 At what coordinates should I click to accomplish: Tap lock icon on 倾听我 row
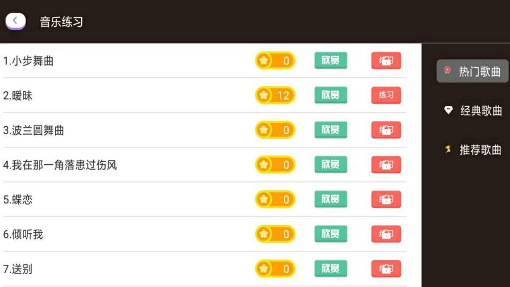click(386, 234)
